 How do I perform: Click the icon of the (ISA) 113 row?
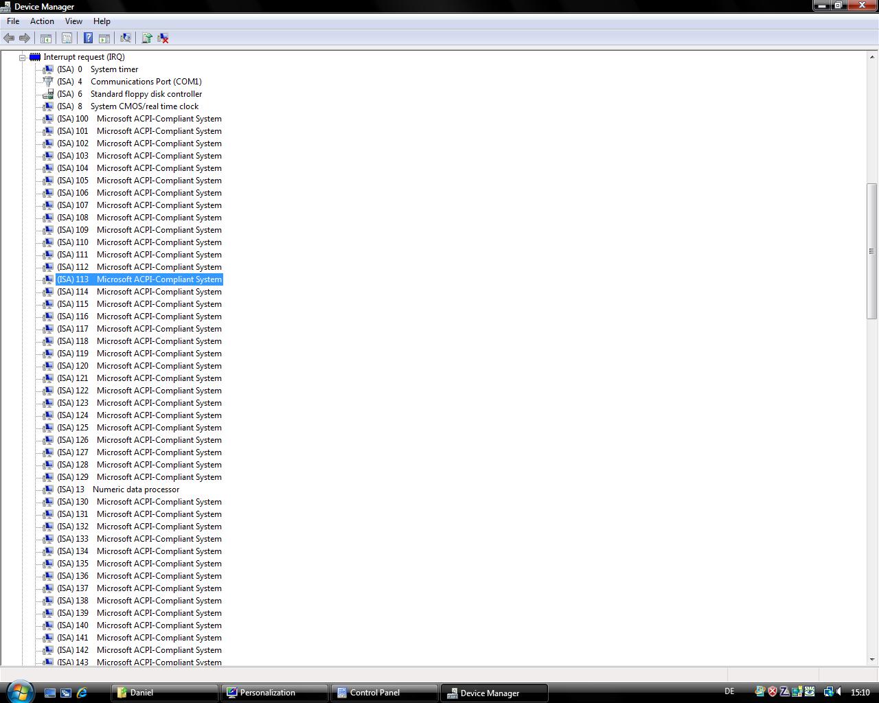click(x=48, y=279)
